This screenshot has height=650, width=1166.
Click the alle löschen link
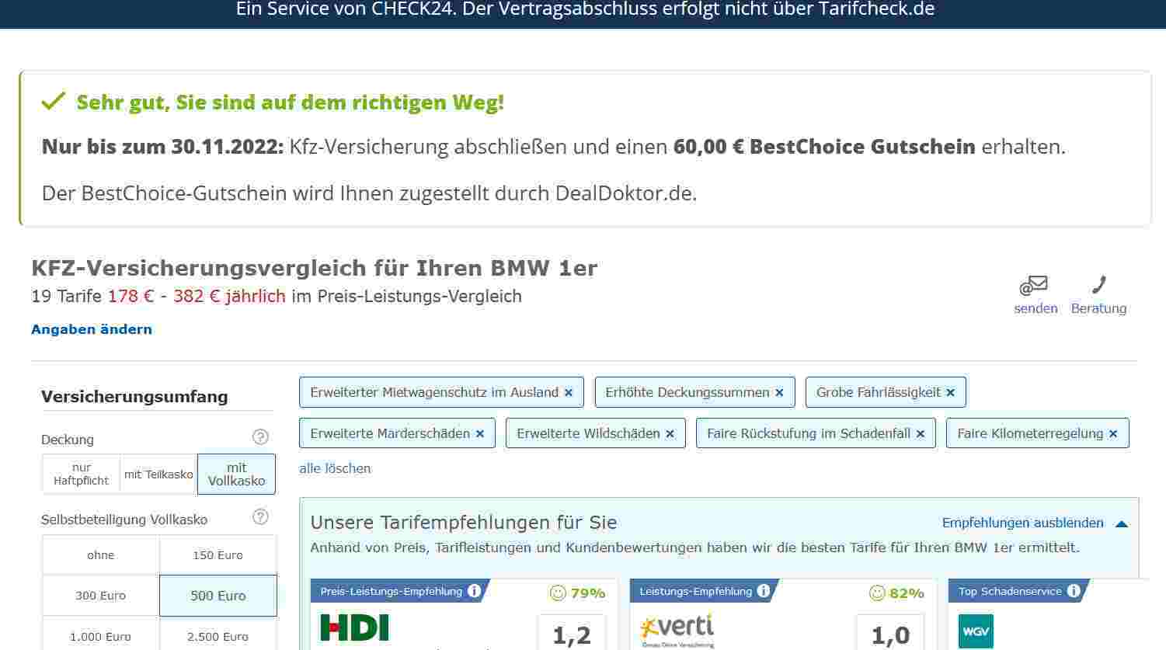[x=335, y=468]
